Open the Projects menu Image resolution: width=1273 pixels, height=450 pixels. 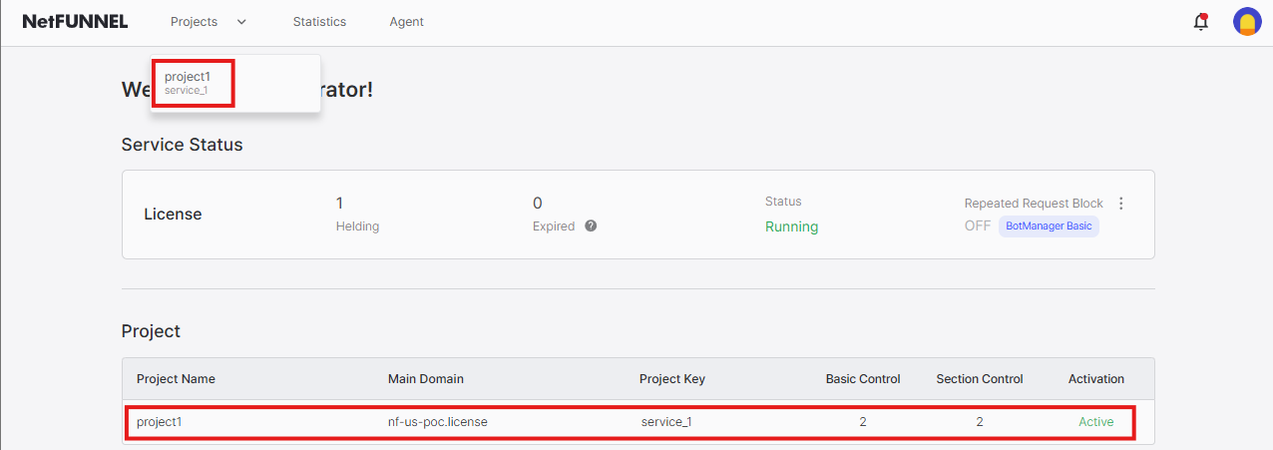click(x=194, y=22)
